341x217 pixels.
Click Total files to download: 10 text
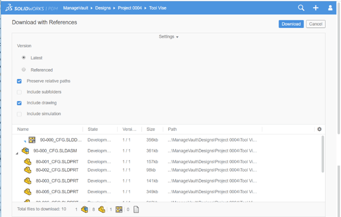41,209
